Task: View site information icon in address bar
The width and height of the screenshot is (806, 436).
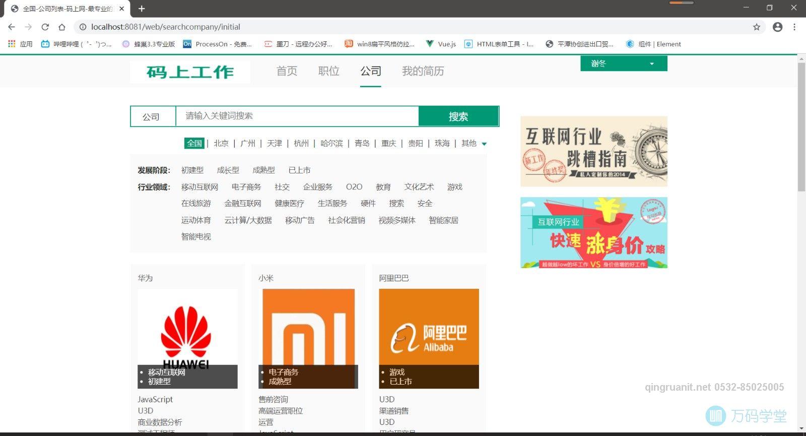Action: [x=83, y=27]
